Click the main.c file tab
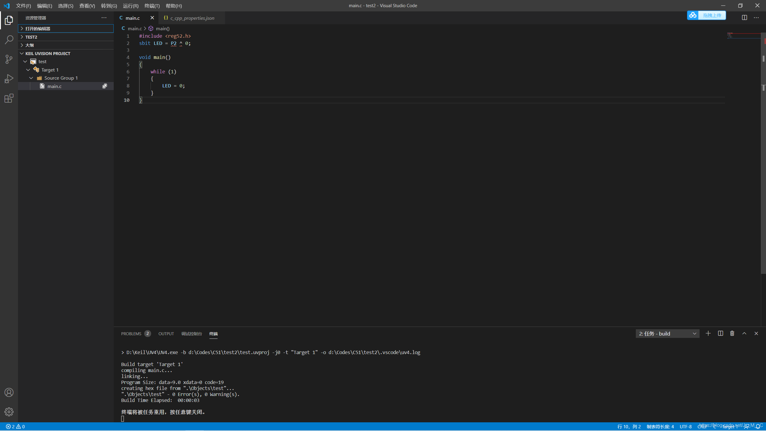 [133, 18]
